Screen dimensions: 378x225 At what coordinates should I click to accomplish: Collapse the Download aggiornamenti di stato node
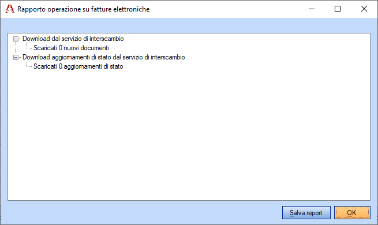click(x=16, y=57)
